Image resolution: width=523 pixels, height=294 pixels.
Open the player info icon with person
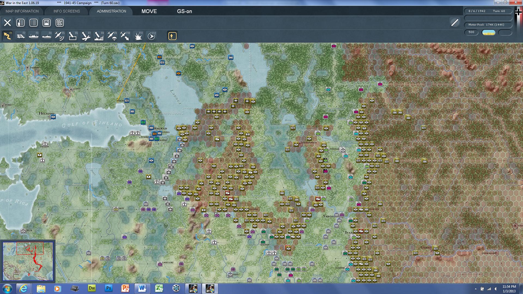[x=20, y=23]
